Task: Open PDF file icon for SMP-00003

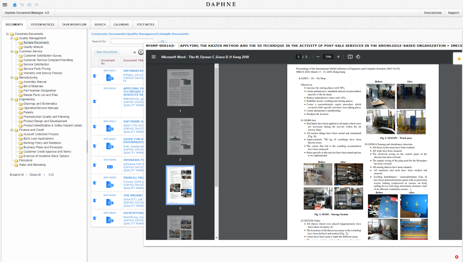Action: point(110,220)
